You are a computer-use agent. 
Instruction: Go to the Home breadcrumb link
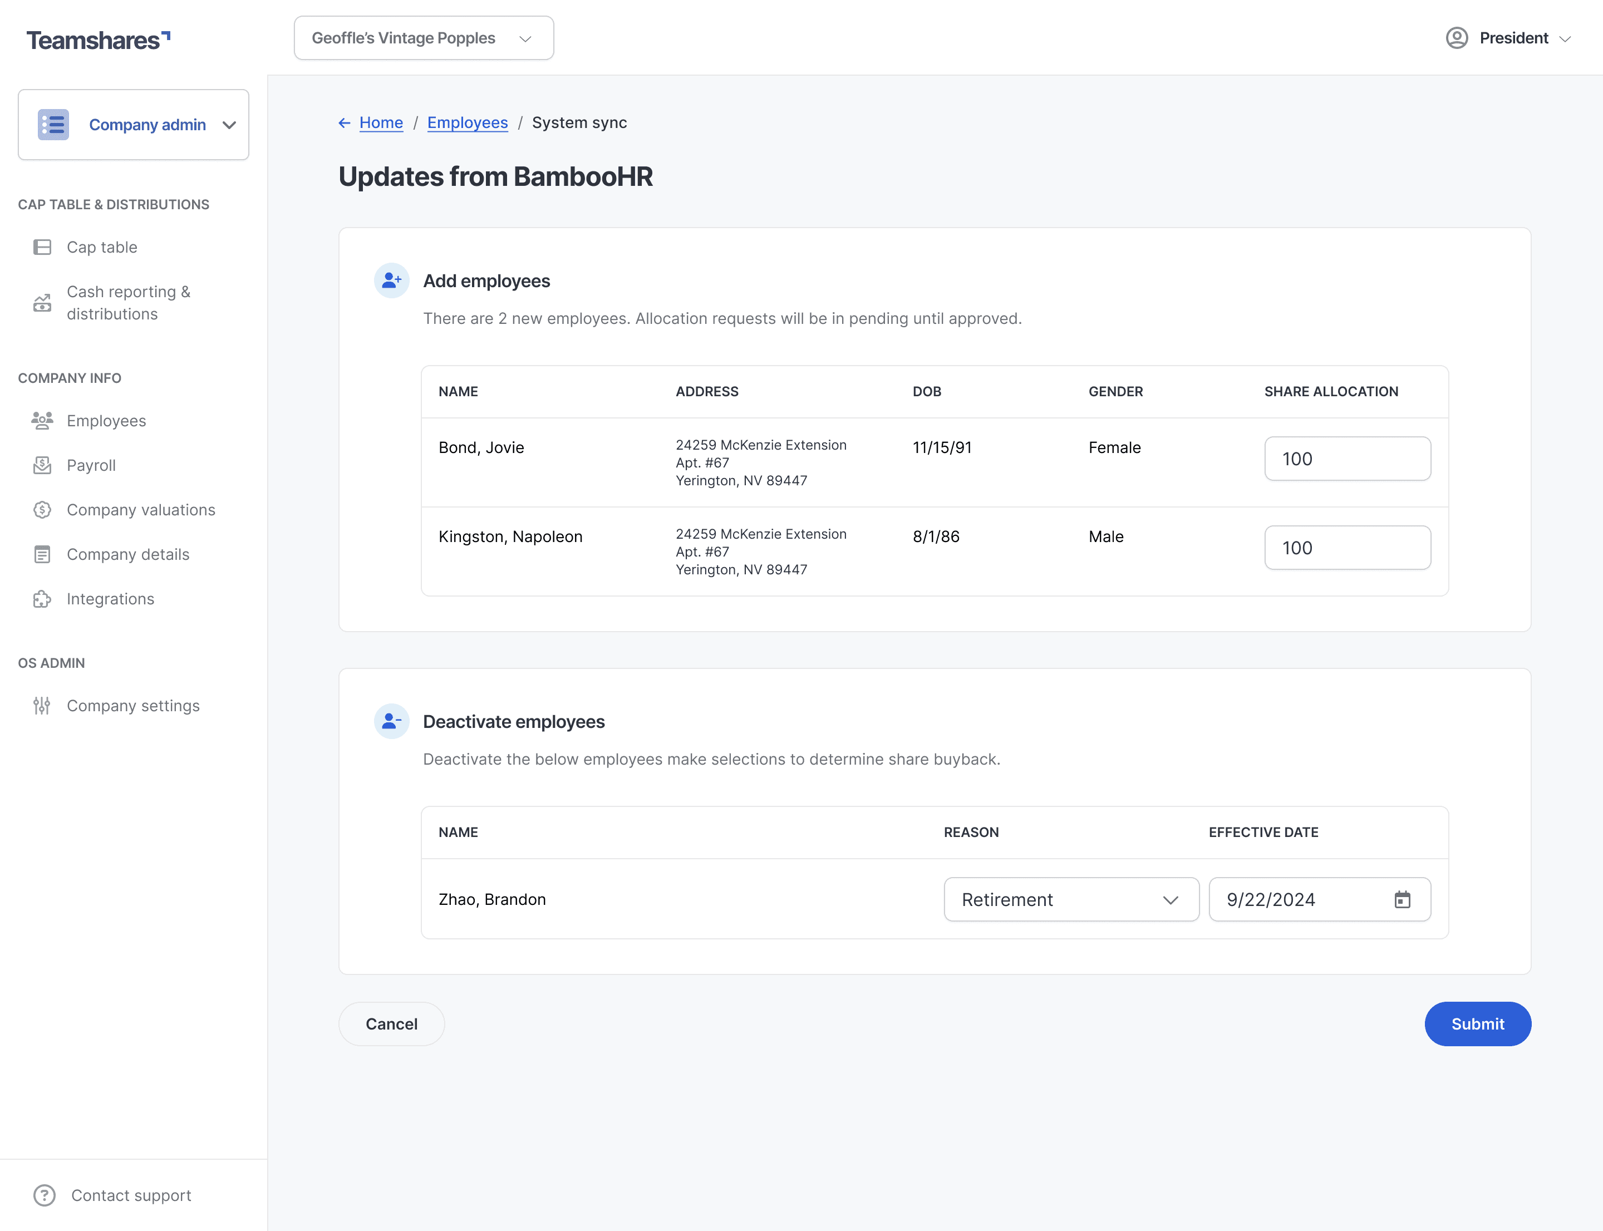[380, 122]
